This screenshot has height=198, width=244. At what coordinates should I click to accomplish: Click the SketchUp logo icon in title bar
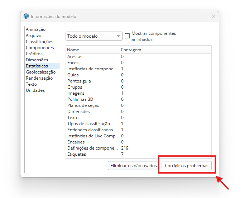[x=26, y=16]
